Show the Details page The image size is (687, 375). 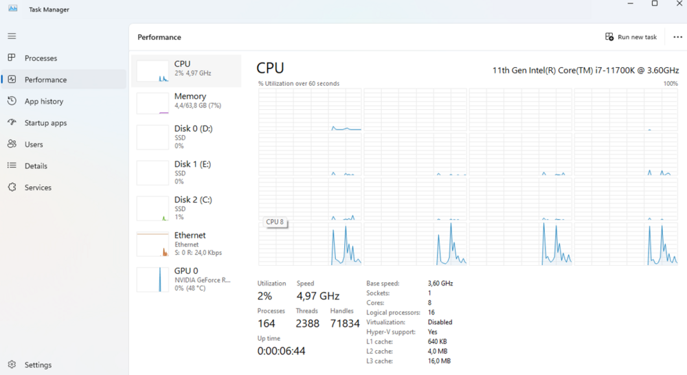(x=64, y=166)
